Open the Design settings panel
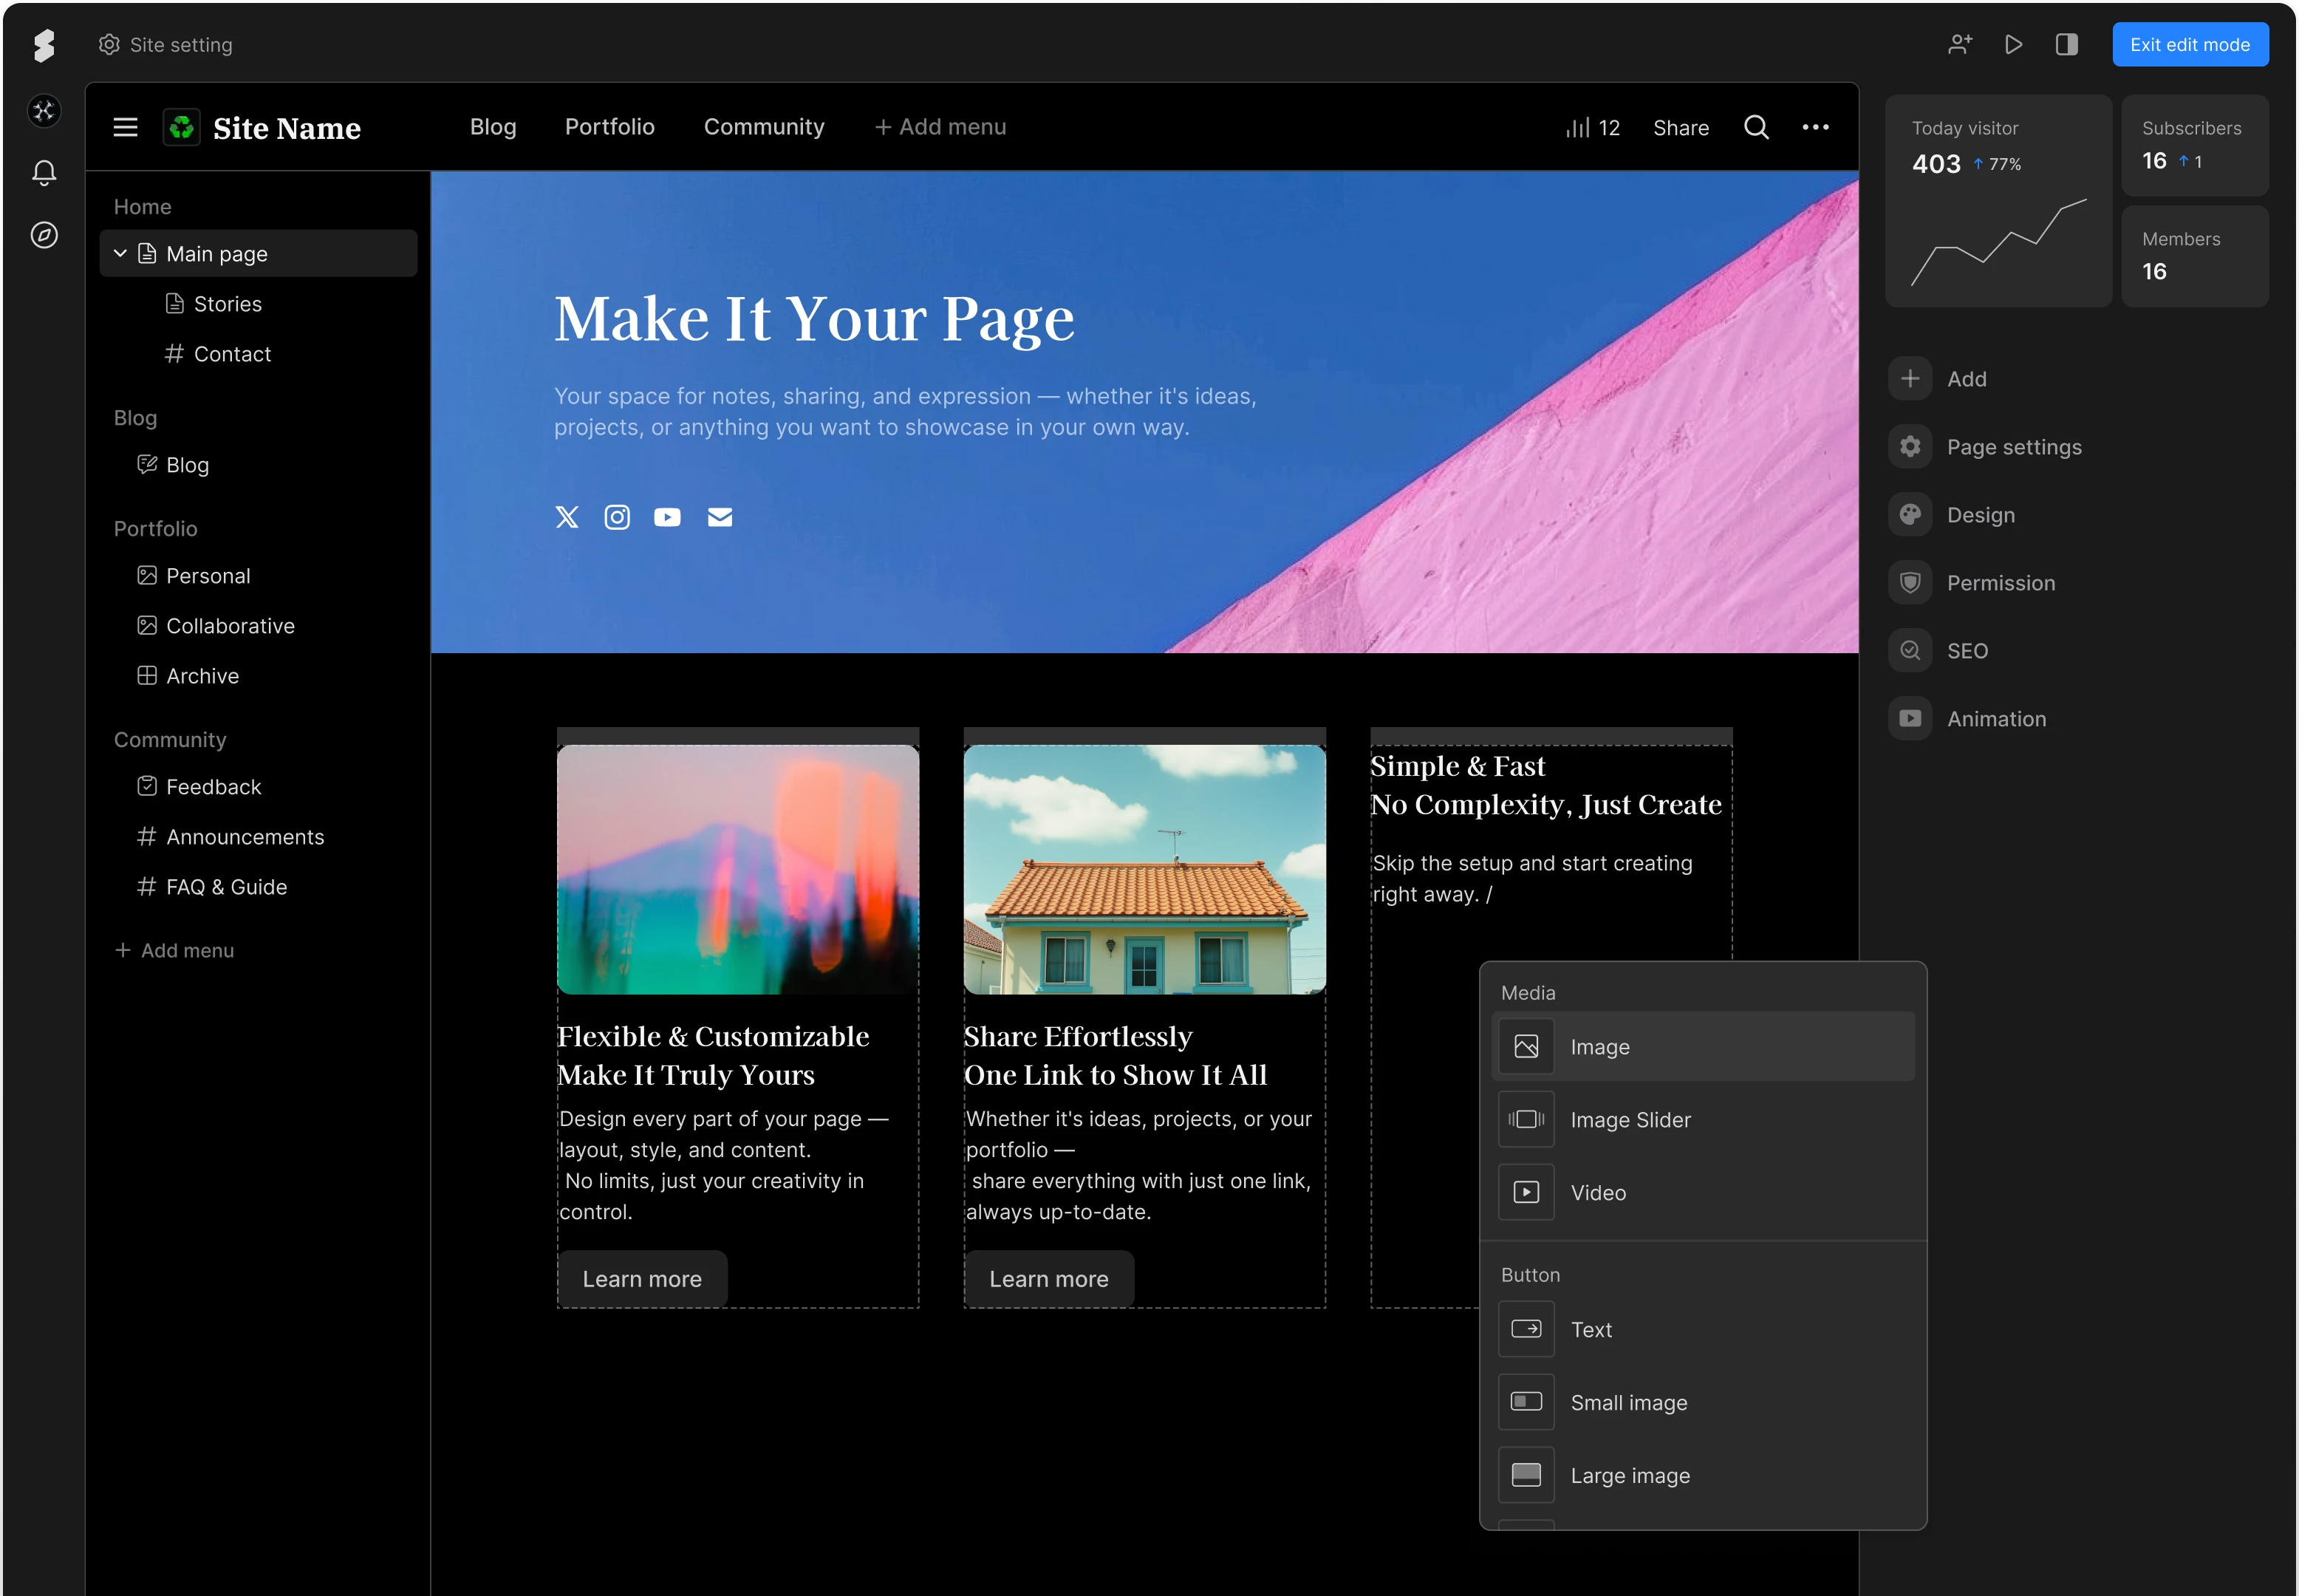 click(1980, 515)
